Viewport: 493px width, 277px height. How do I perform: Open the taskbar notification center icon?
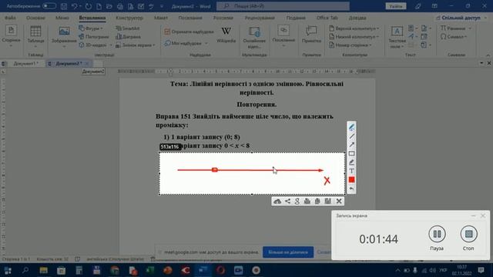pyautogui.click(x=481, y=270)
